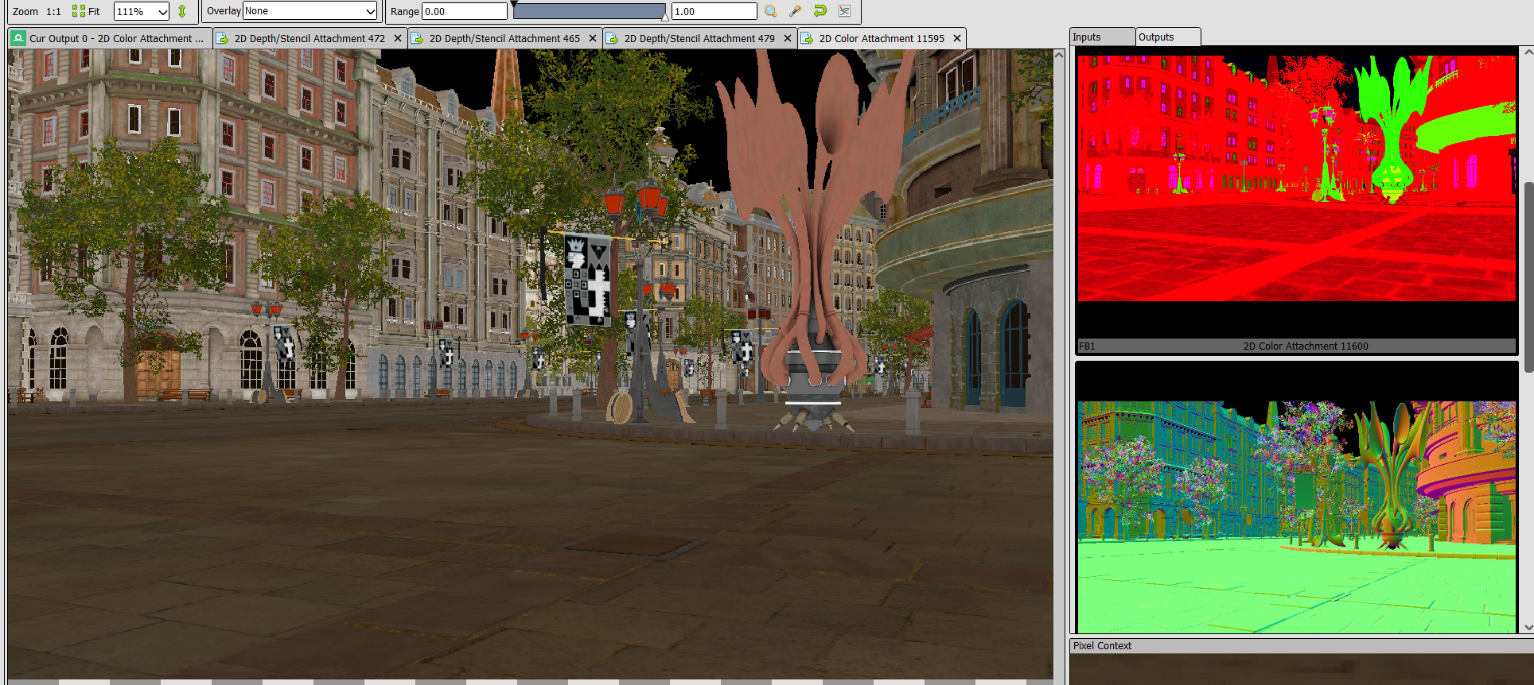This screenshot has width=1534, height=685.
Task: Close the Depth/Stencil Attachment 465 tab
Action: (593, 38)
